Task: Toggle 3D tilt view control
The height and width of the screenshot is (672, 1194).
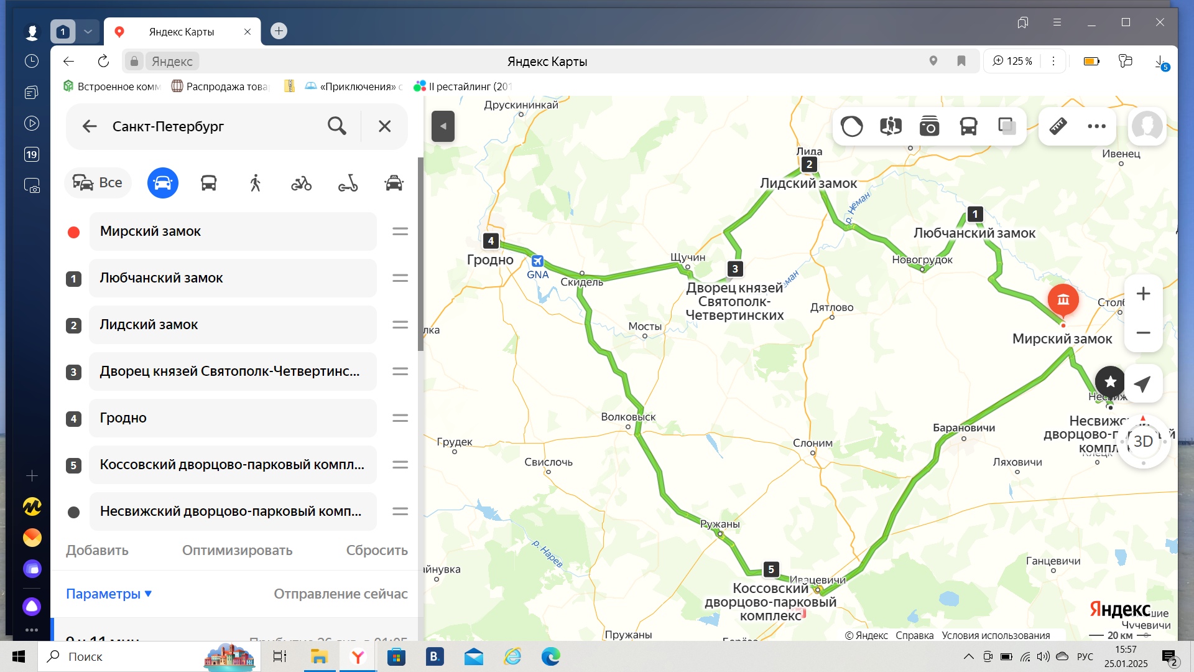Action: tap(1143, 441)
